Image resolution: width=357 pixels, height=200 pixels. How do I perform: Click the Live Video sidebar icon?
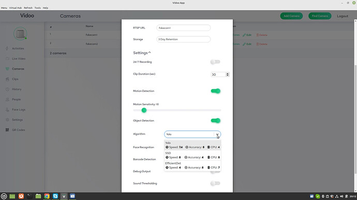coord(7,58)
